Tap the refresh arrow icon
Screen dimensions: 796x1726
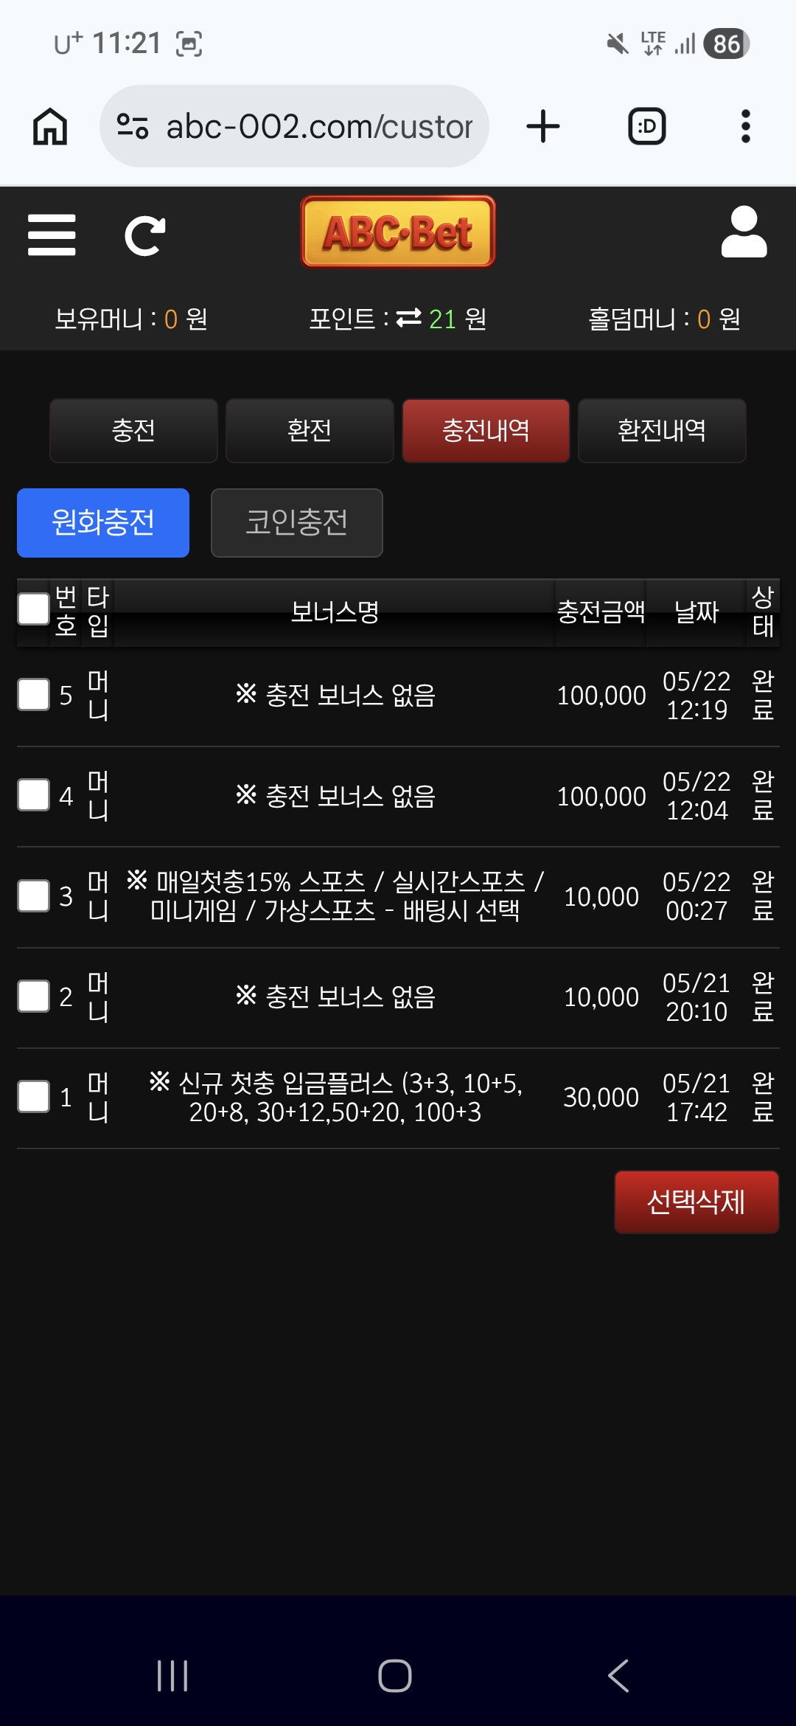tap(144, 236)
